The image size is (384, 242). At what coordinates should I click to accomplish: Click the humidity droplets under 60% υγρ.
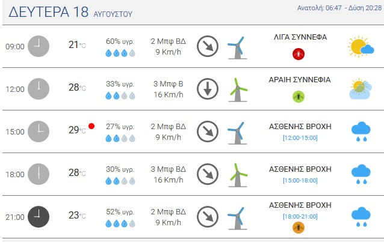(120, 53)
